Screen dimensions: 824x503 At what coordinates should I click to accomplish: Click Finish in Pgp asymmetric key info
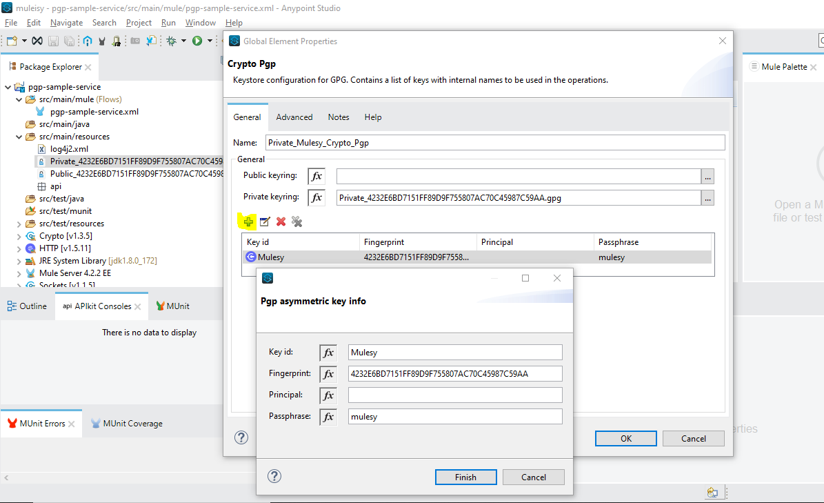pyautogui.click(x=465, y=477)
